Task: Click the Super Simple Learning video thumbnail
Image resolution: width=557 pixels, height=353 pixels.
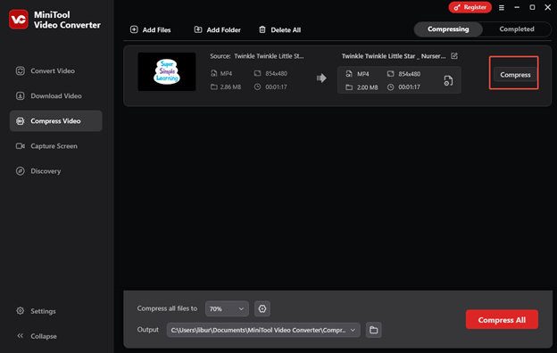Action: [167, 71]
